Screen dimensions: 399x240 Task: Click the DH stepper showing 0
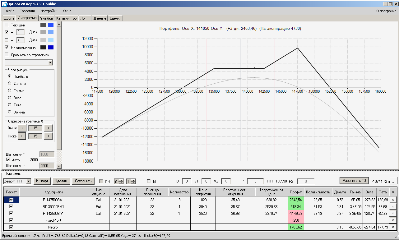(119, 181)
